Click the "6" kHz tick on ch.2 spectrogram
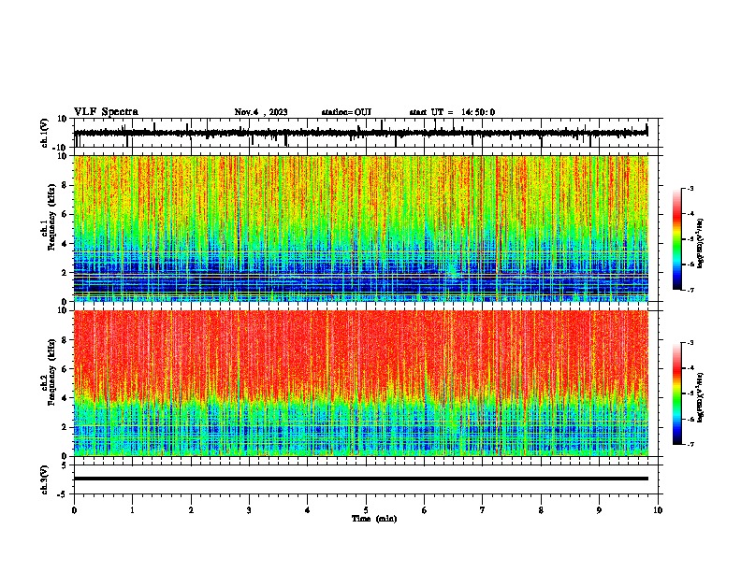The height and width of the screenshot is (572, 741). [65, 368]
